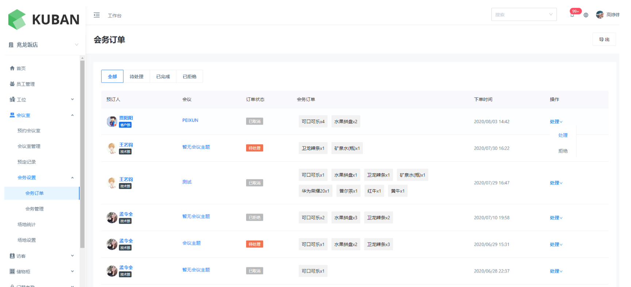Collapse the 会议室 menu chevron
Screen dimensions: 631x287
tap(72, 115)
